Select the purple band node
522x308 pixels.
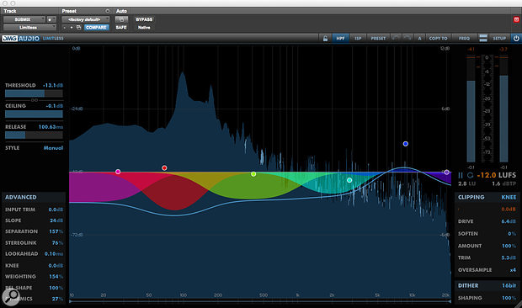coord(446,172)
